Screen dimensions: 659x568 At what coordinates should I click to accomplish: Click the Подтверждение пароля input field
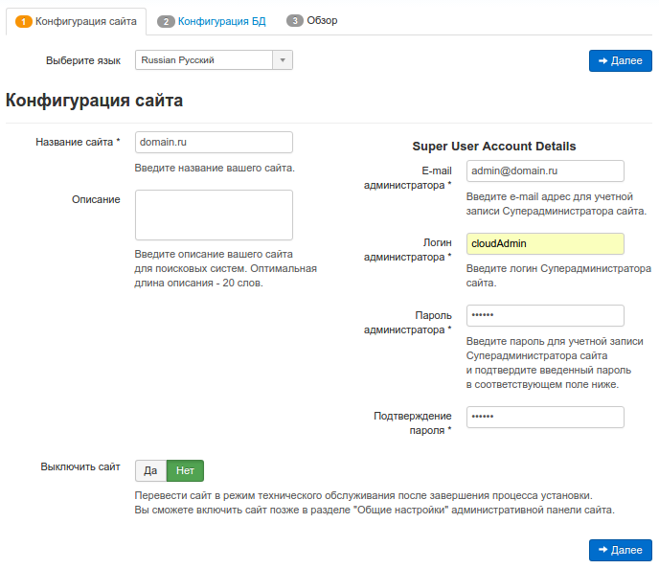[545, 417]
